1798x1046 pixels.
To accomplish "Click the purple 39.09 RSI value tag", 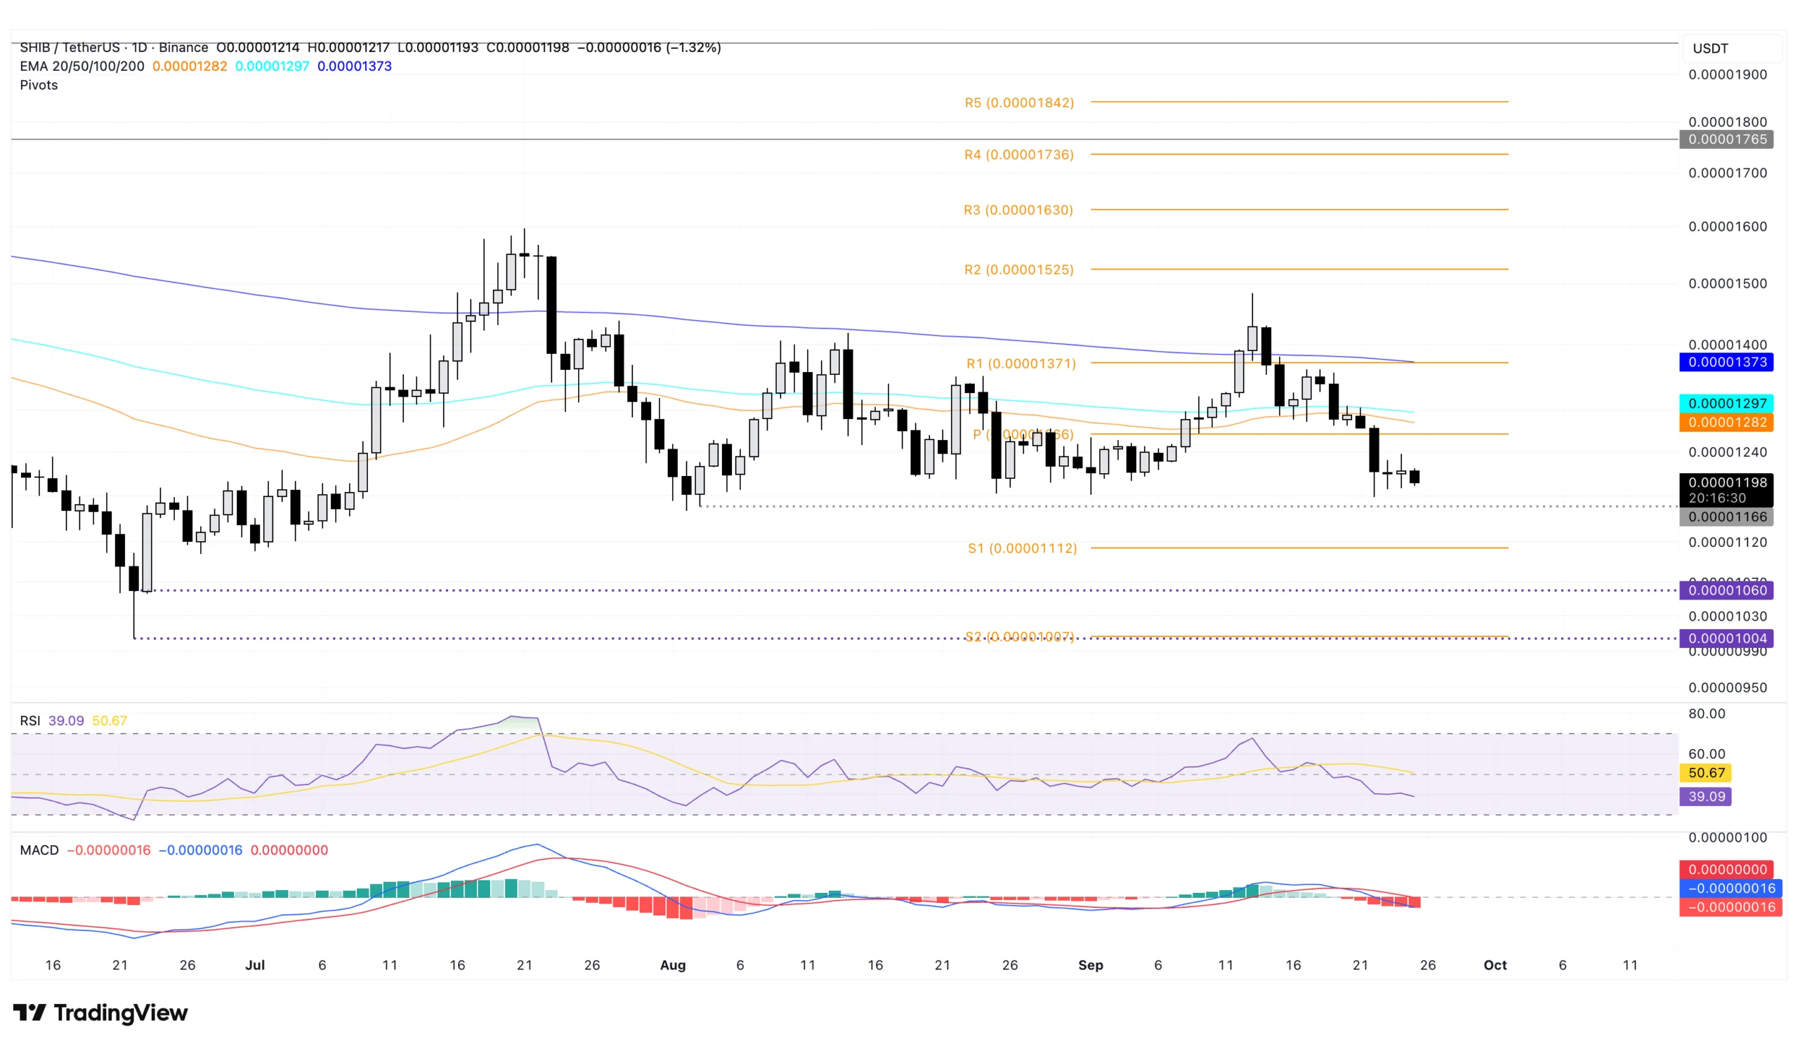I will click(x=1706, y=797).
